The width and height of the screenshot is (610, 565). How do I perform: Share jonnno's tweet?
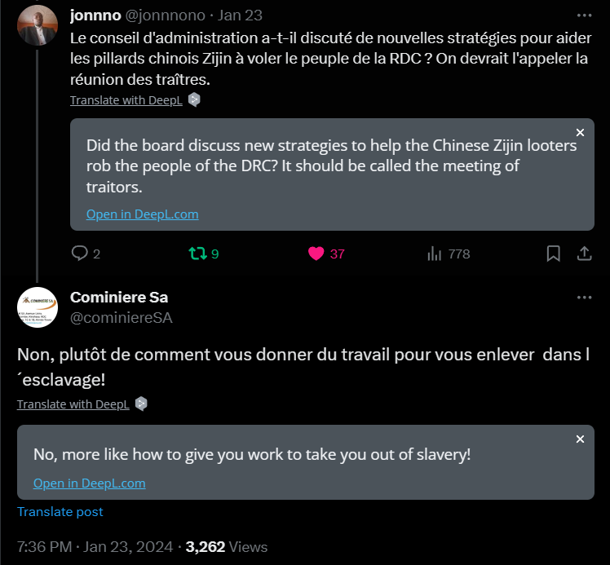tap(584, 254)
